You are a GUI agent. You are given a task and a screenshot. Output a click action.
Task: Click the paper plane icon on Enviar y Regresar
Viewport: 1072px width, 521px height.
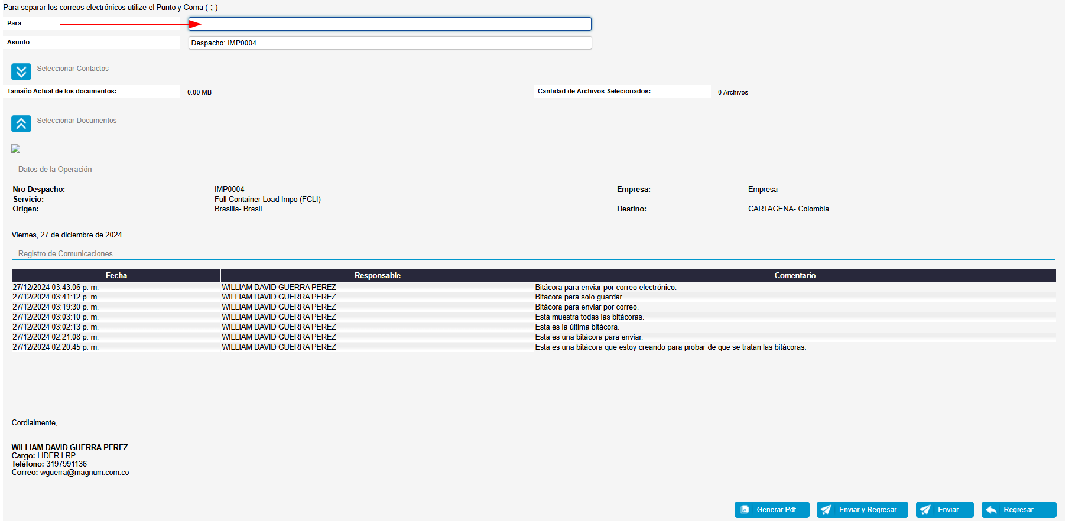(826, 510)
